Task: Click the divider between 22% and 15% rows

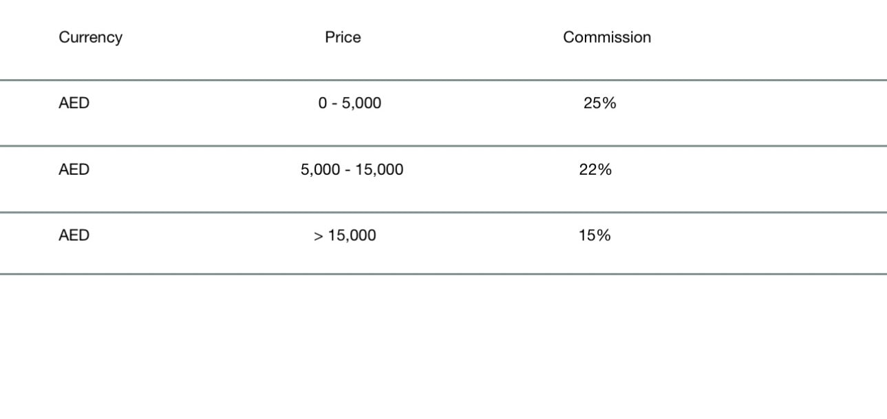Action: (443, 213)
